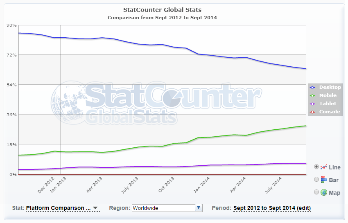The image size is (348, 223).
Task: Click the globe map icon
Action: click(x=324, y=192)
